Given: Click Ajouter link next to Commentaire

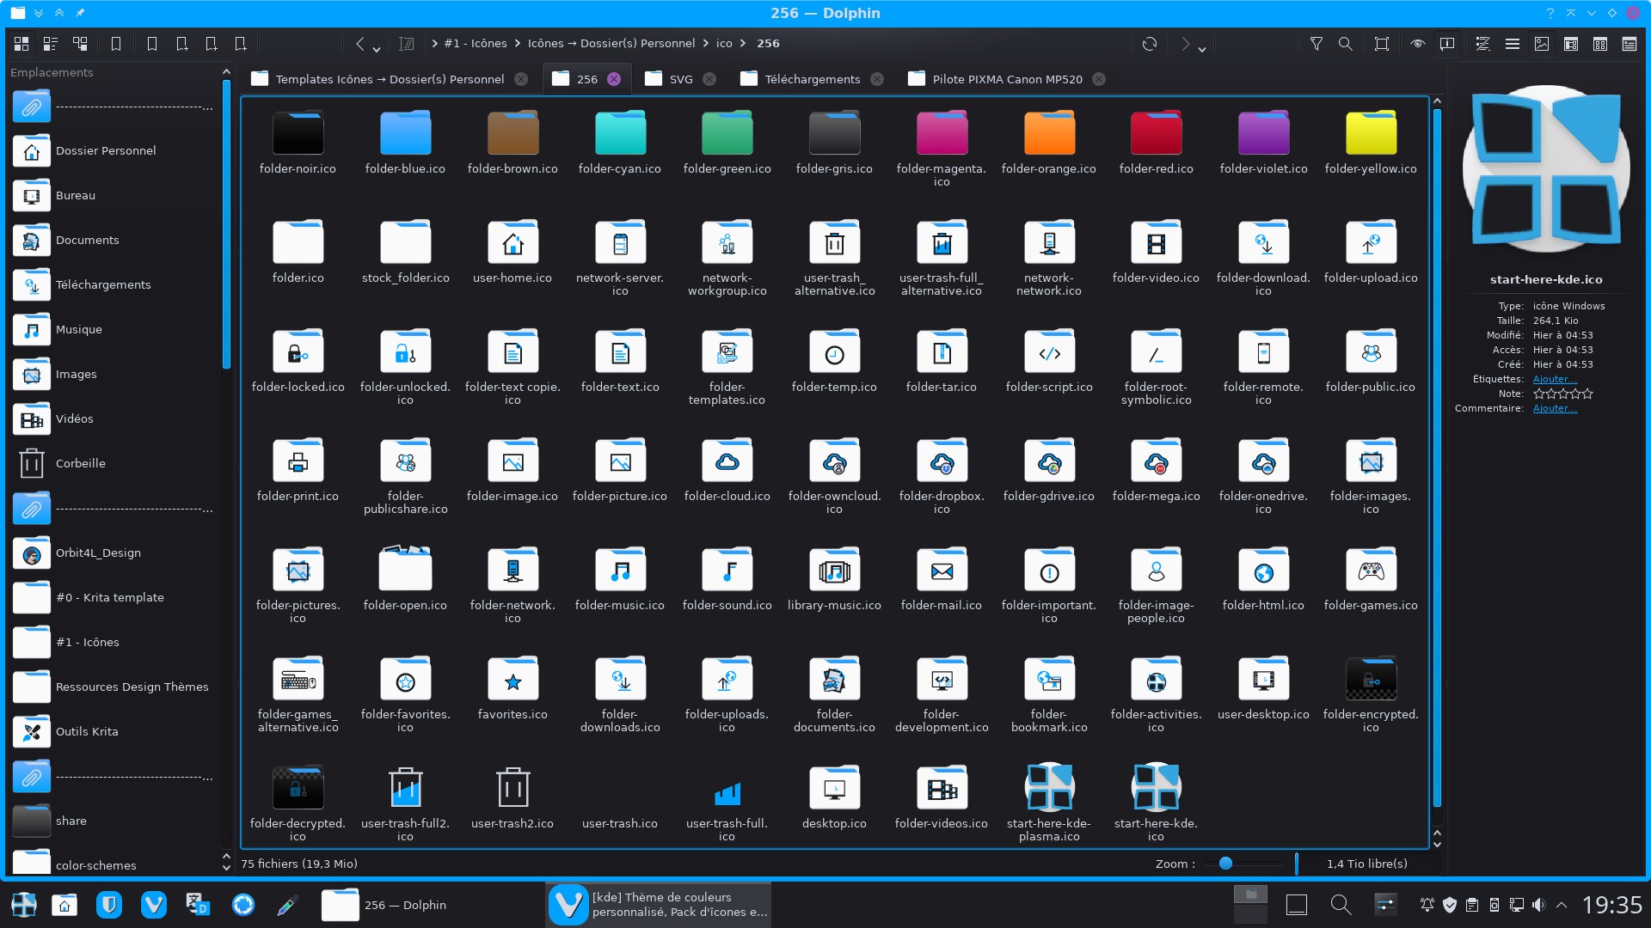Looking at the screenshot, I should pos(1555,408).
